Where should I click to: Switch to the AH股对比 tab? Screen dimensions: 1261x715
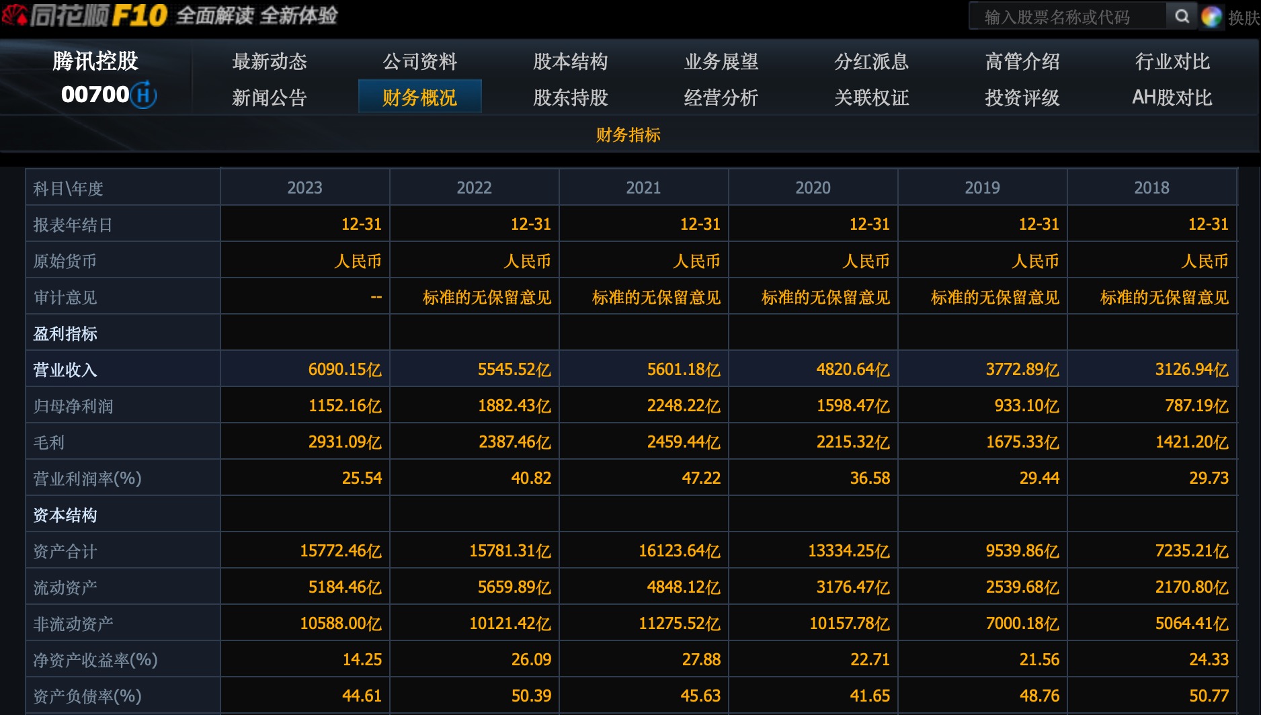pyautogui.click(x=1172, y=98)
